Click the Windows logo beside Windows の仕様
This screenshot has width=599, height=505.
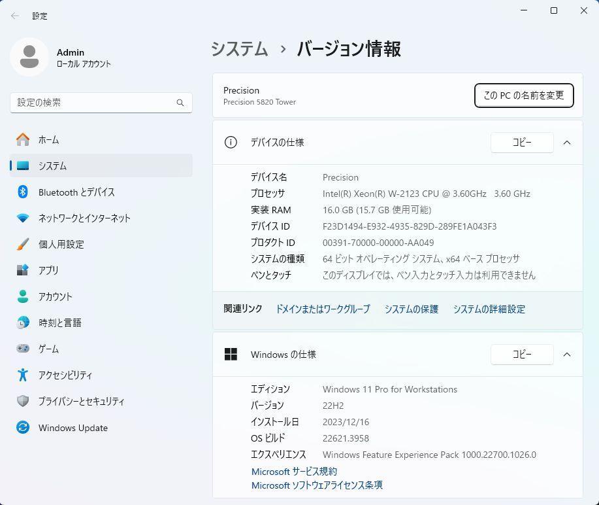point(231,355)
